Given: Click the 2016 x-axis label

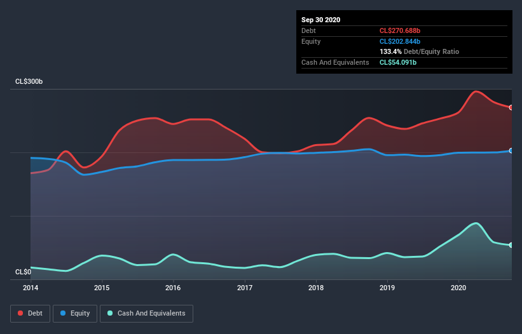Looking at the screenshot, I should (173, 288).
